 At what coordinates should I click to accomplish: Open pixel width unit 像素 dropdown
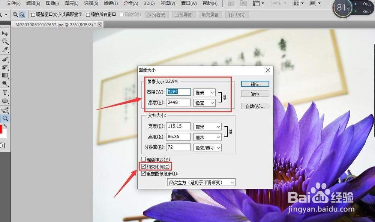click(x=204, y=92)
